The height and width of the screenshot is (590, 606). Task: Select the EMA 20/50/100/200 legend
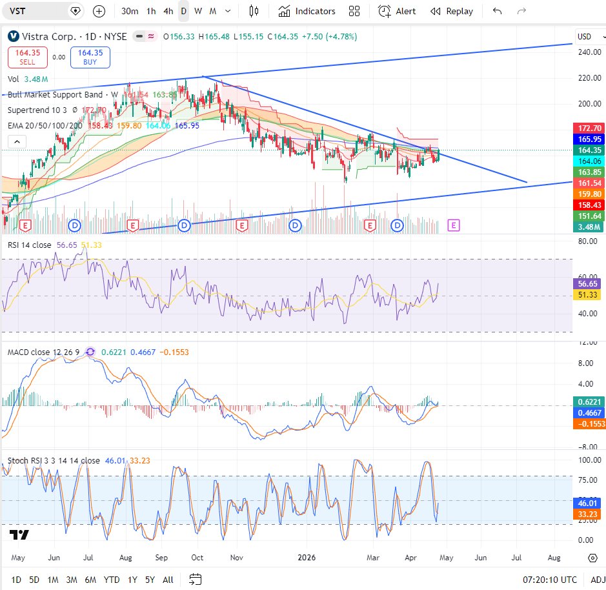tap(45, 126)
